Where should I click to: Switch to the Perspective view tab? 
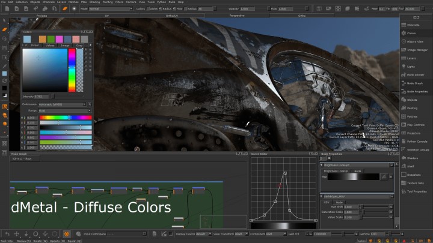click(236, 16)
